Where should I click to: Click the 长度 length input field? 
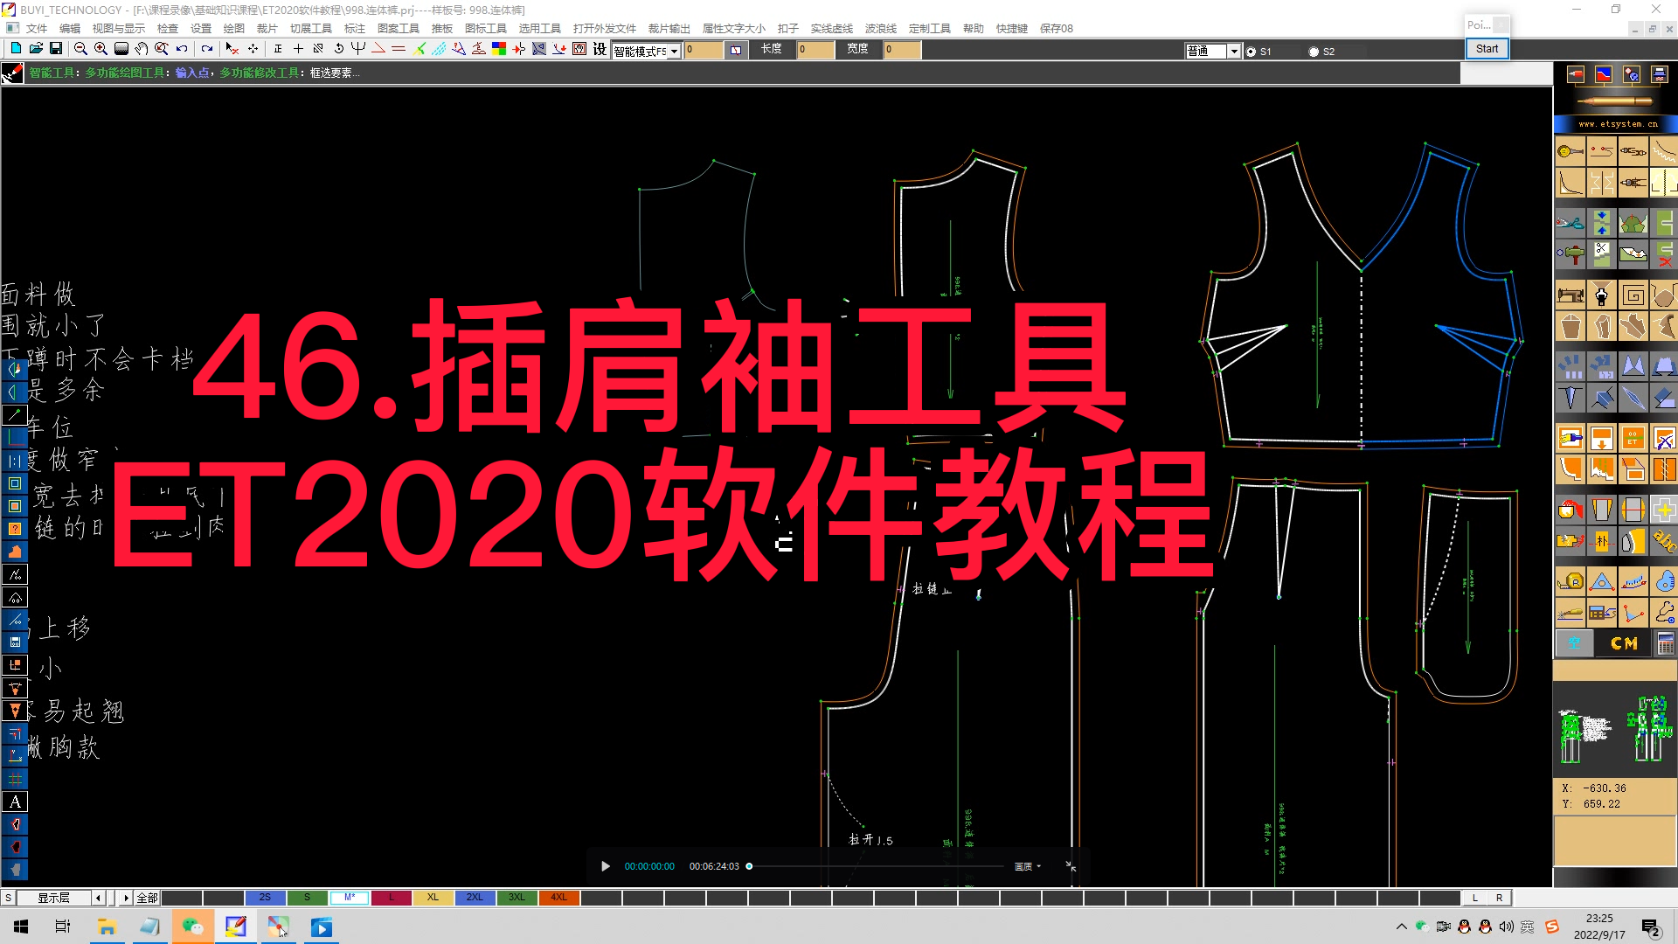[x=815, y=50]
